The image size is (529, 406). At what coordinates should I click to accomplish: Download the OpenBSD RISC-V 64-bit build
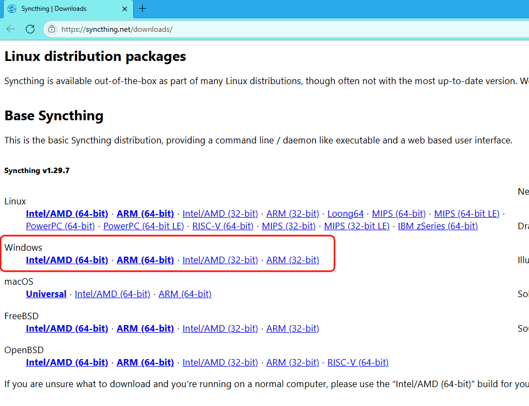click(358, 362)
